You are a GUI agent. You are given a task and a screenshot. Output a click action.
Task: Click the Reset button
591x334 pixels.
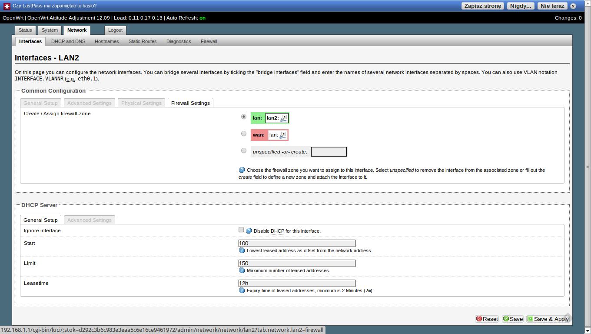(487, 319)
